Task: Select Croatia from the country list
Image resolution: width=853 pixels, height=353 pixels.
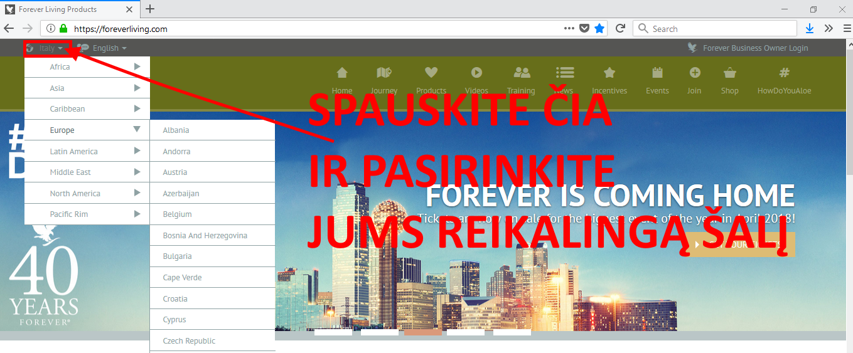Action: click(213, 298)
